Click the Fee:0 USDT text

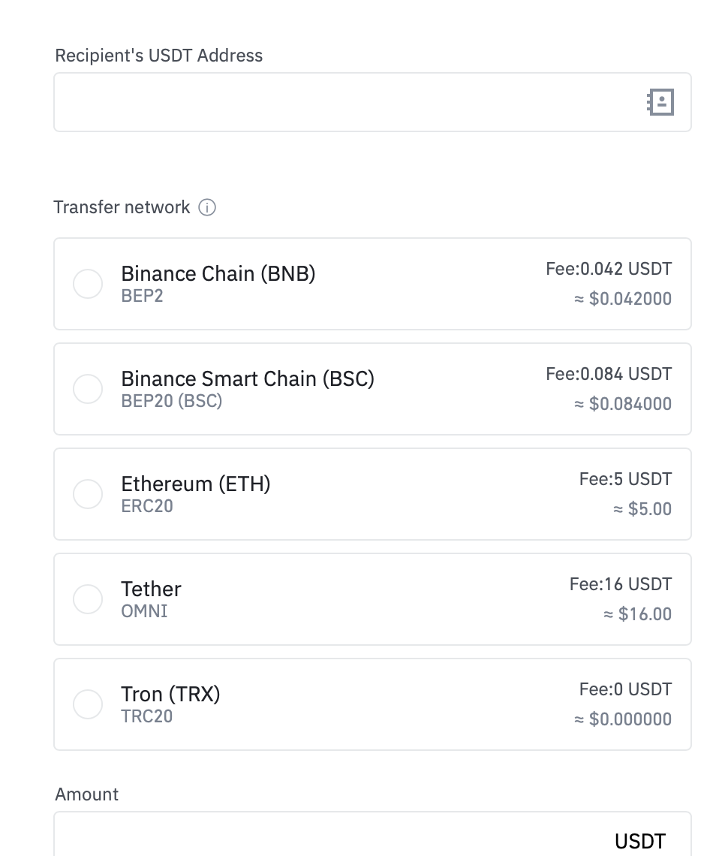tap(626, 689)
